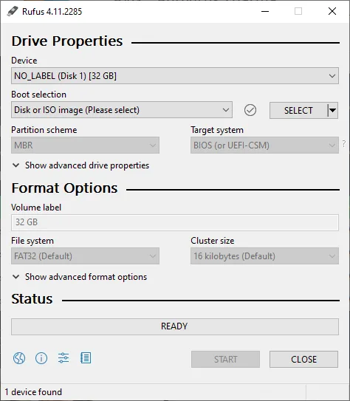Click the CLOSE button
The width and height of the screenshot is (350, 401).
coord(303,360)
